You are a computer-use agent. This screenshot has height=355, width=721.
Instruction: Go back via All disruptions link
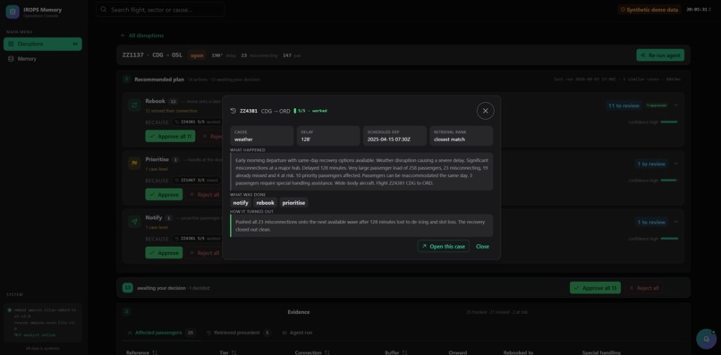(142, 36)
